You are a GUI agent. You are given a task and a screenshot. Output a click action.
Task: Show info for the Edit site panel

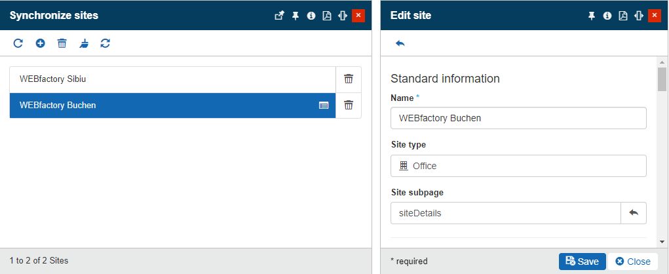coord(607,16)
